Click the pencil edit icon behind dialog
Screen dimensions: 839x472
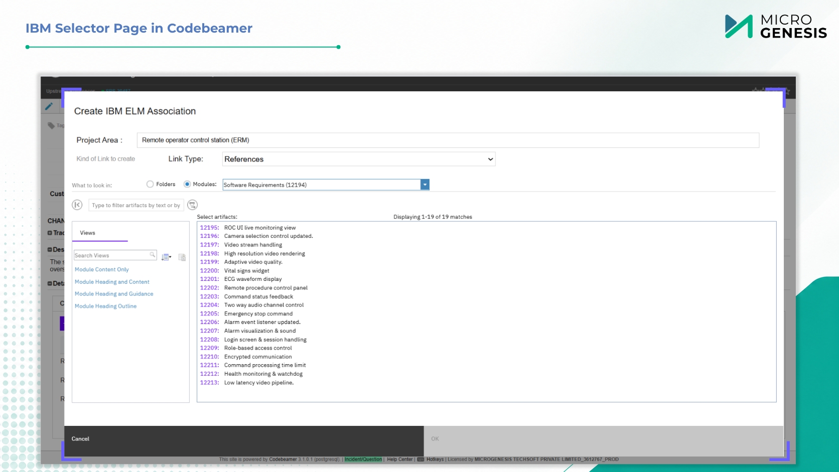pos(49,106)
